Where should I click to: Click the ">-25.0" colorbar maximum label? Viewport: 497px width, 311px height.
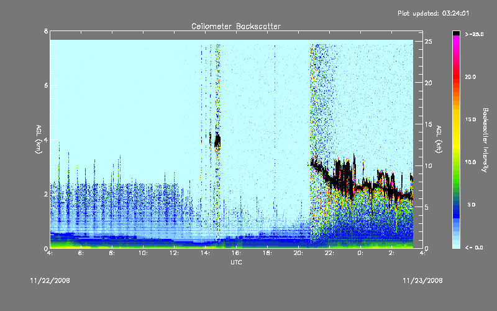pos(474,34)
